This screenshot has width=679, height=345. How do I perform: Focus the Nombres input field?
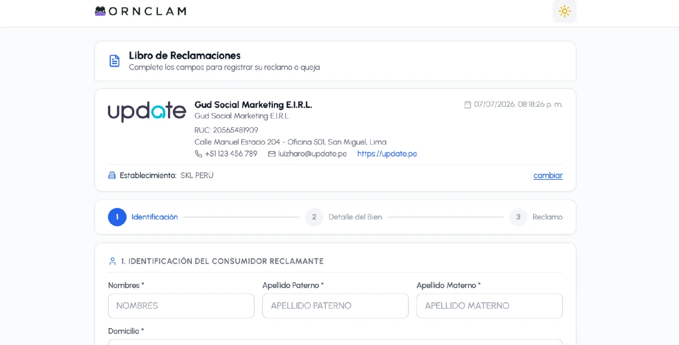181,306
